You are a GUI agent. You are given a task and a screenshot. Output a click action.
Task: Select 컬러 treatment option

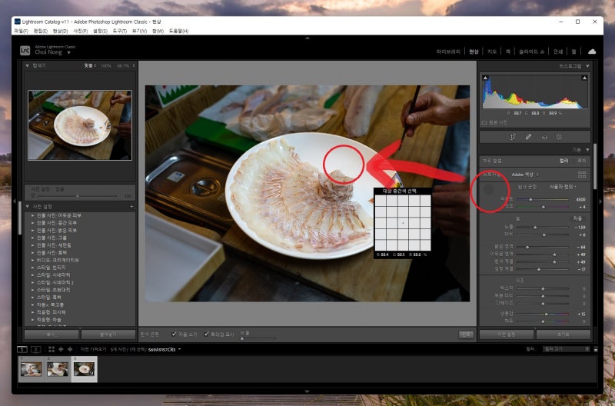coord(564,161)
